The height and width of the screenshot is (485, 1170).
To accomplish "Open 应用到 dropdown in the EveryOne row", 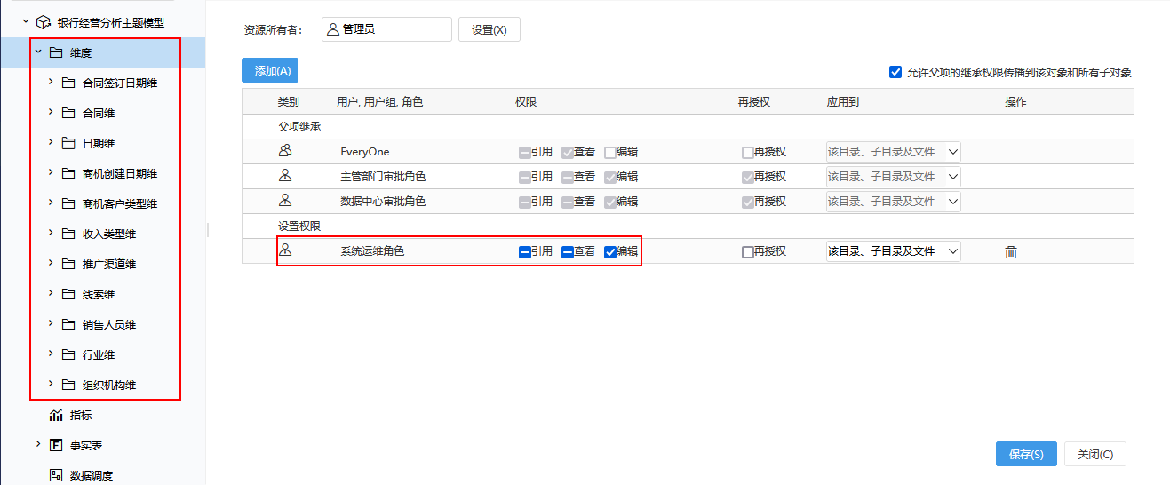I will (894, 152).
